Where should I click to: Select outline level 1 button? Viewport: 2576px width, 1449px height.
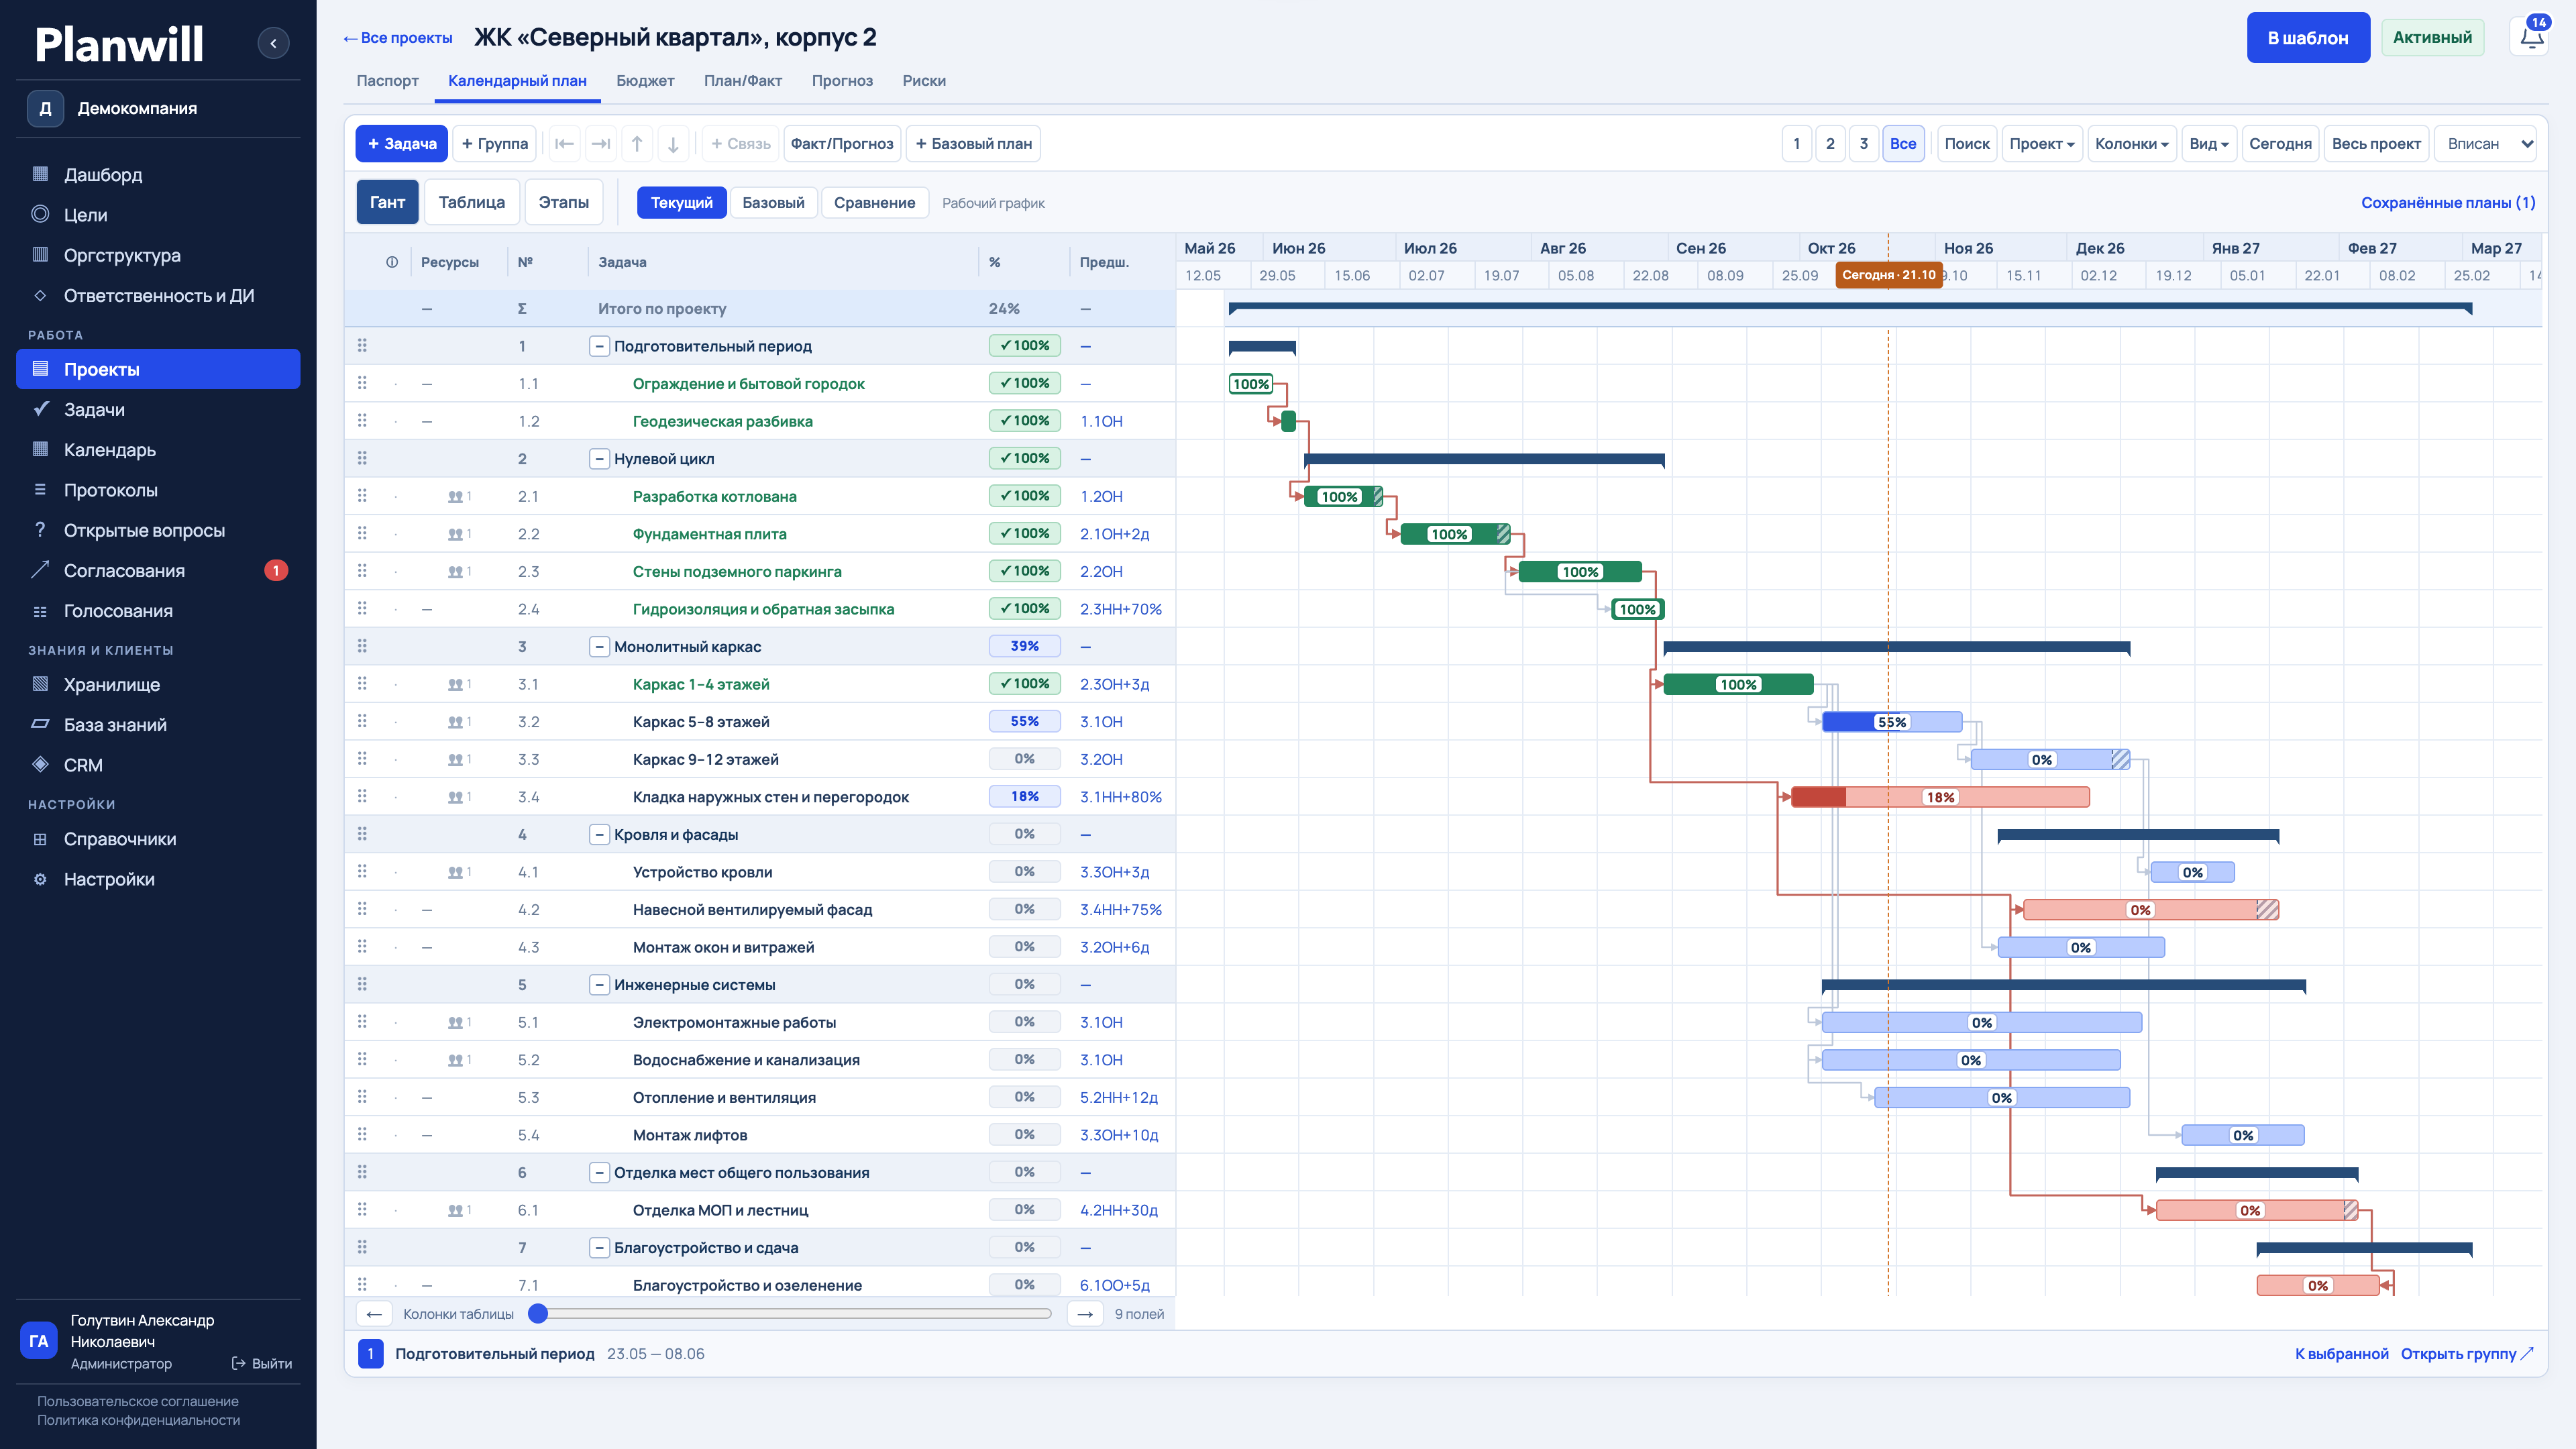[1796, 143]
